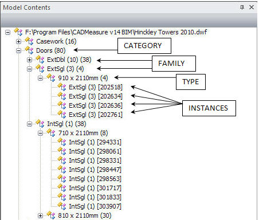259x220 pixels.
Task: Select the Doors (80) label
Action: [51, 50]
